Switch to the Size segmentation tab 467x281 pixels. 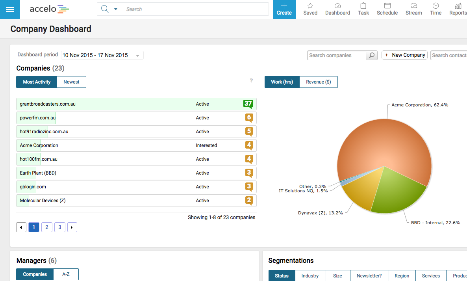(337, 275)
